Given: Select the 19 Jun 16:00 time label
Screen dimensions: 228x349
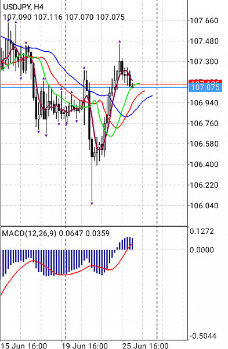Looking at the screenshot, I should point(85,346).
